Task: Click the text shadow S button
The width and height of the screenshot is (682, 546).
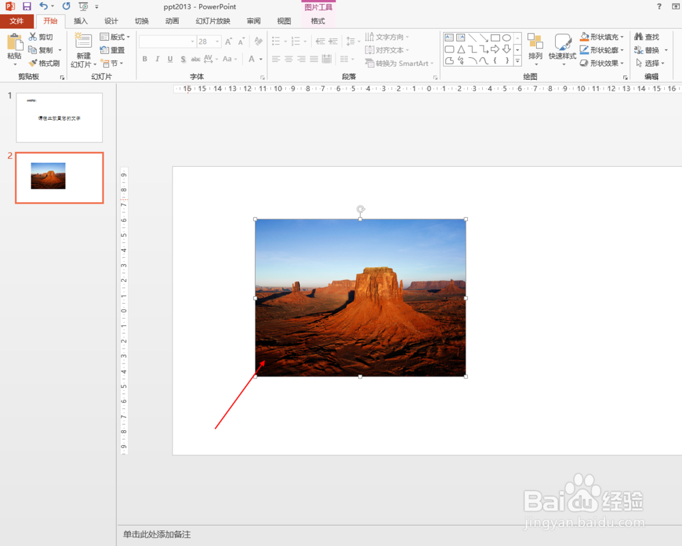Action: (183, 59)
